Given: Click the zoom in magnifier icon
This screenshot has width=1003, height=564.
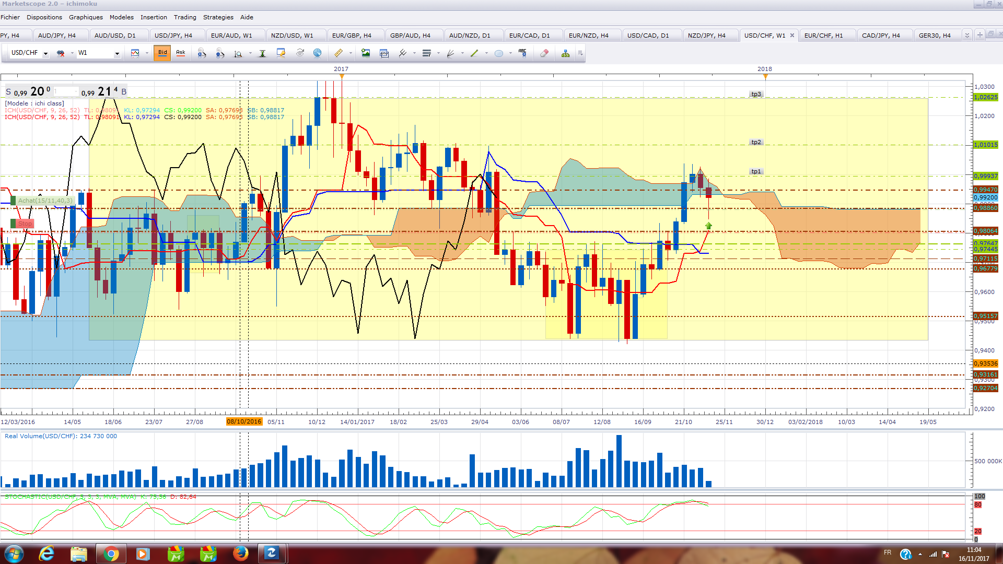Looking at the screenshot, I should 202,53.
